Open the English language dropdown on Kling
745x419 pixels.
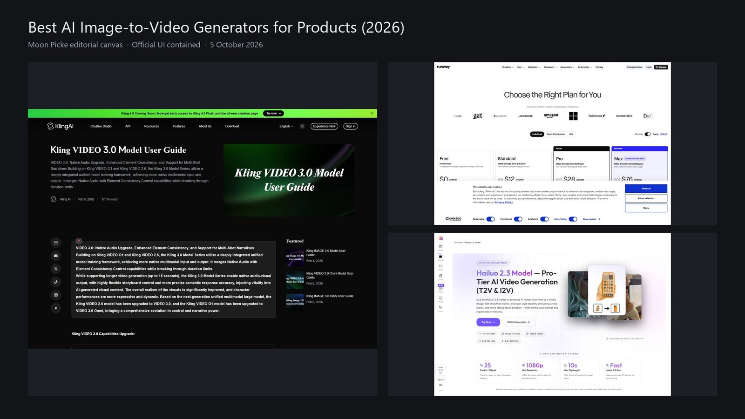point(286,126)
